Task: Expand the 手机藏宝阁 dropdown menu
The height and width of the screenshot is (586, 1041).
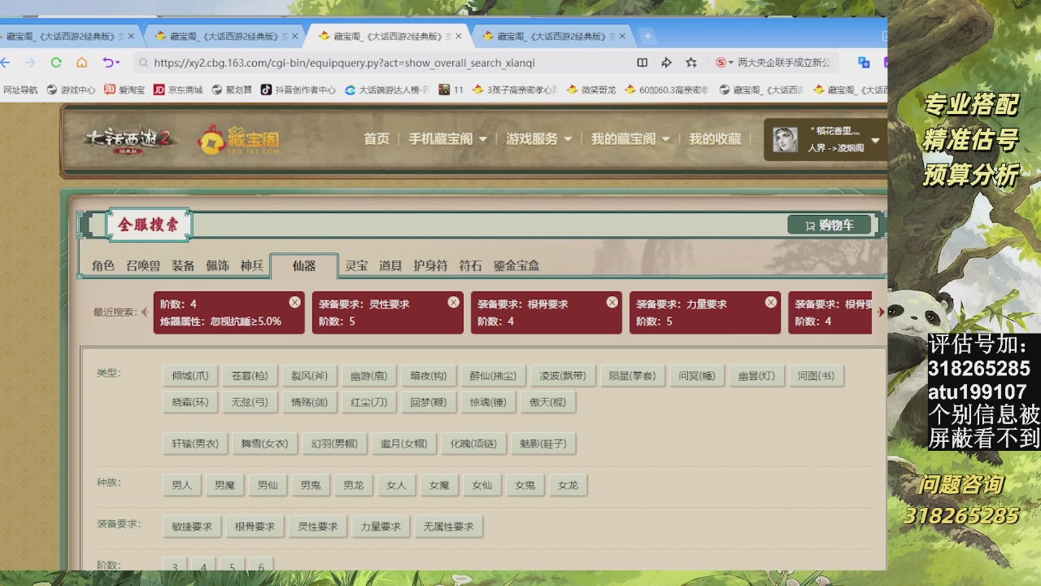Action: tap(442, 139)
